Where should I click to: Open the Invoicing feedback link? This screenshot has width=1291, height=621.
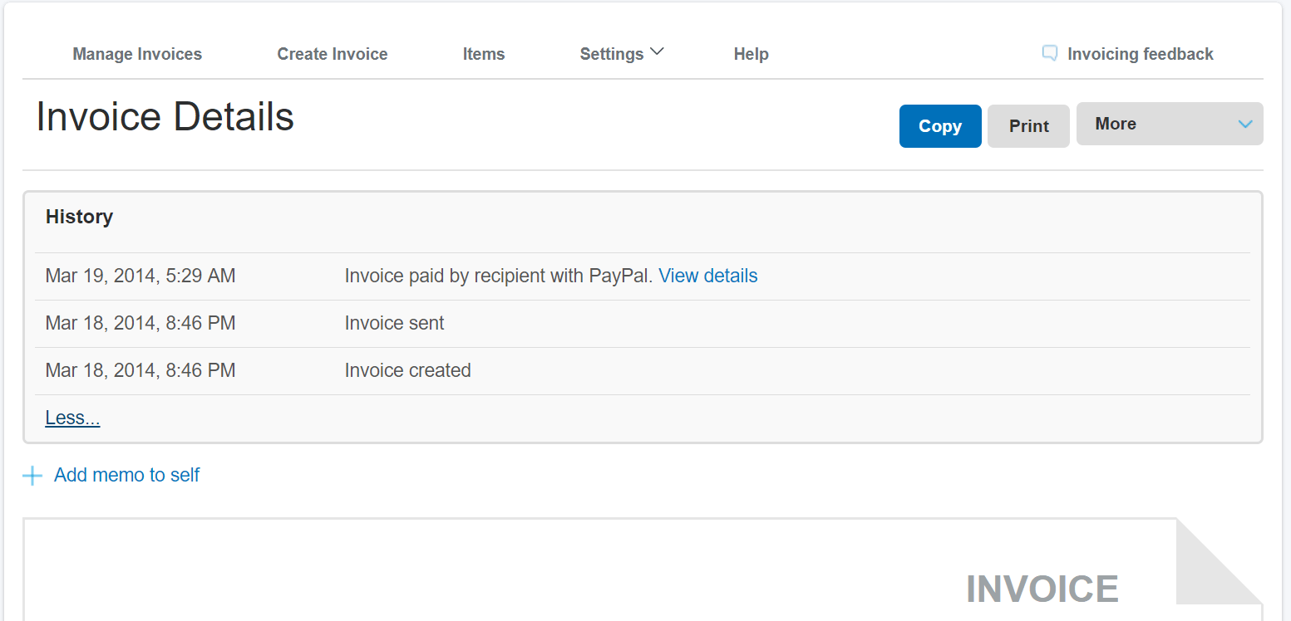[x=1140, y=54]
